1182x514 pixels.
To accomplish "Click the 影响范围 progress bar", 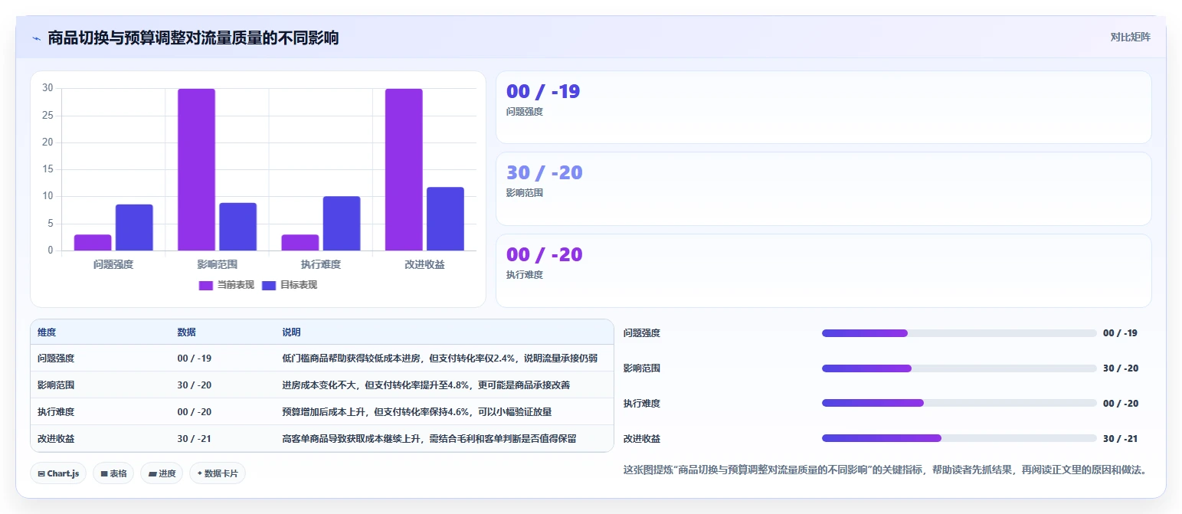I will click(959, 368).
